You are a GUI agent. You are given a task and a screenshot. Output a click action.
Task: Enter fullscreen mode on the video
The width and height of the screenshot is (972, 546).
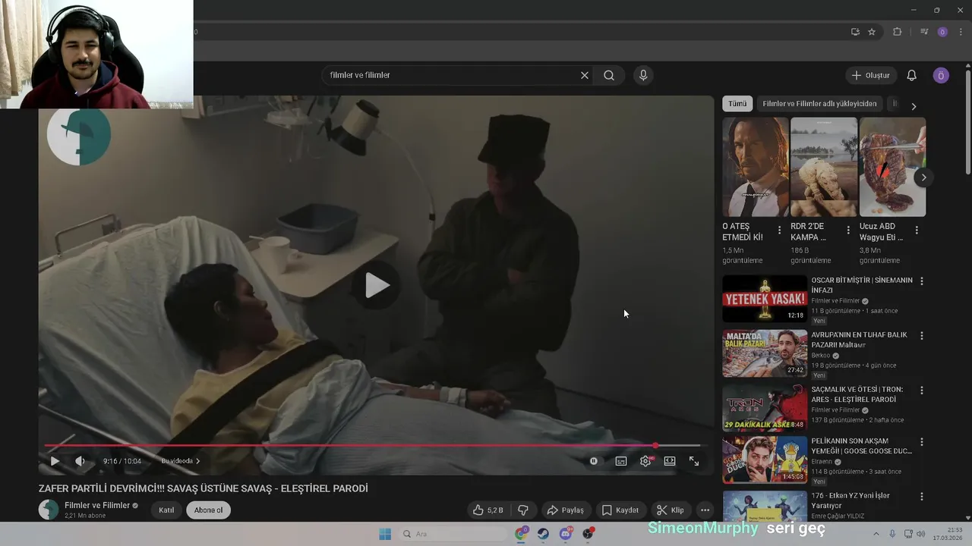click(x=694, y=461)
